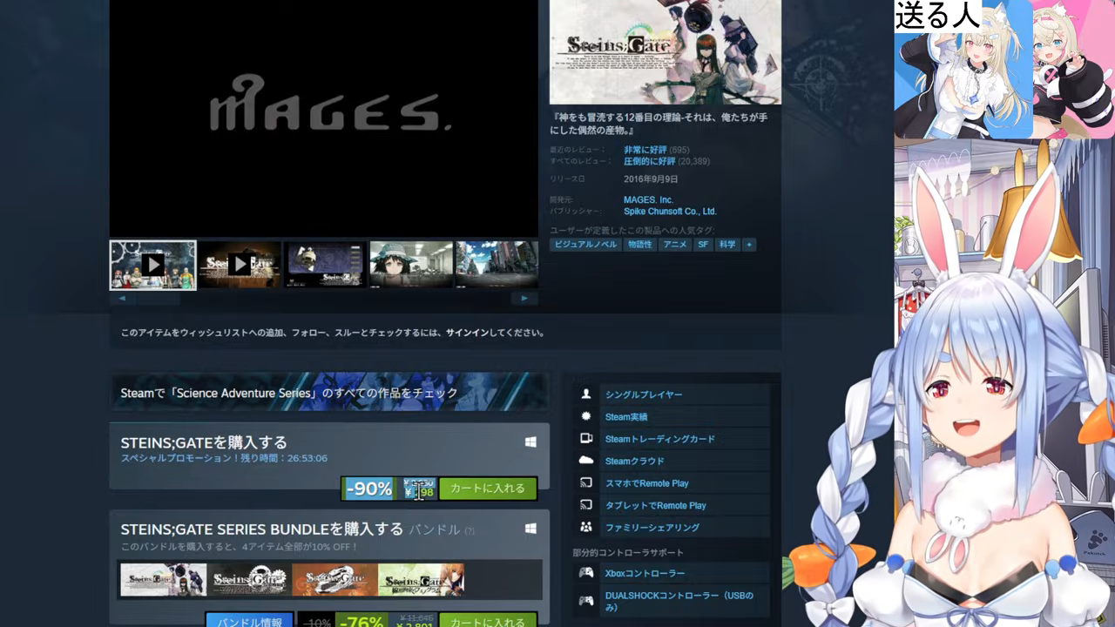This screenshot has width=1115, height=627.
Task: Select the 物語性 tag
Action: (640, 245)
